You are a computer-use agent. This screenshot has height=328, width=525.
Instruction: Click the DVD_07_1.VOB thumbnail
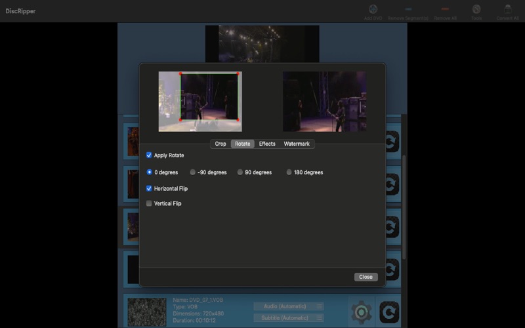[x=147, y=312]
